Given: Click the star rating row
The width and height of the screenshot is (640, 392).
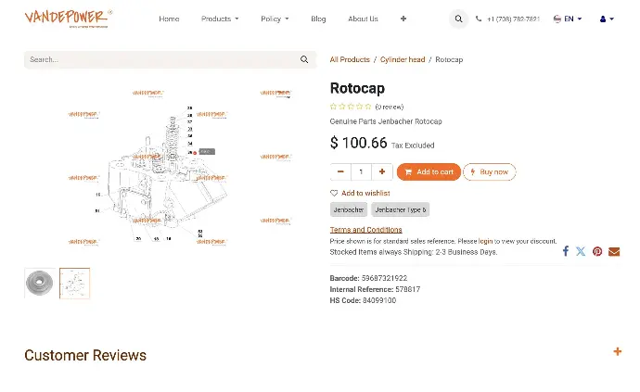Looking at the screenshot, I should point(351,107).
